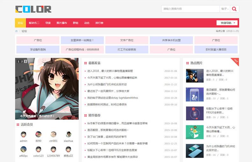This screenshot has height=162, width=252.
Task: Click 论坛 in the breadcrumb
Action: point(24,31)
